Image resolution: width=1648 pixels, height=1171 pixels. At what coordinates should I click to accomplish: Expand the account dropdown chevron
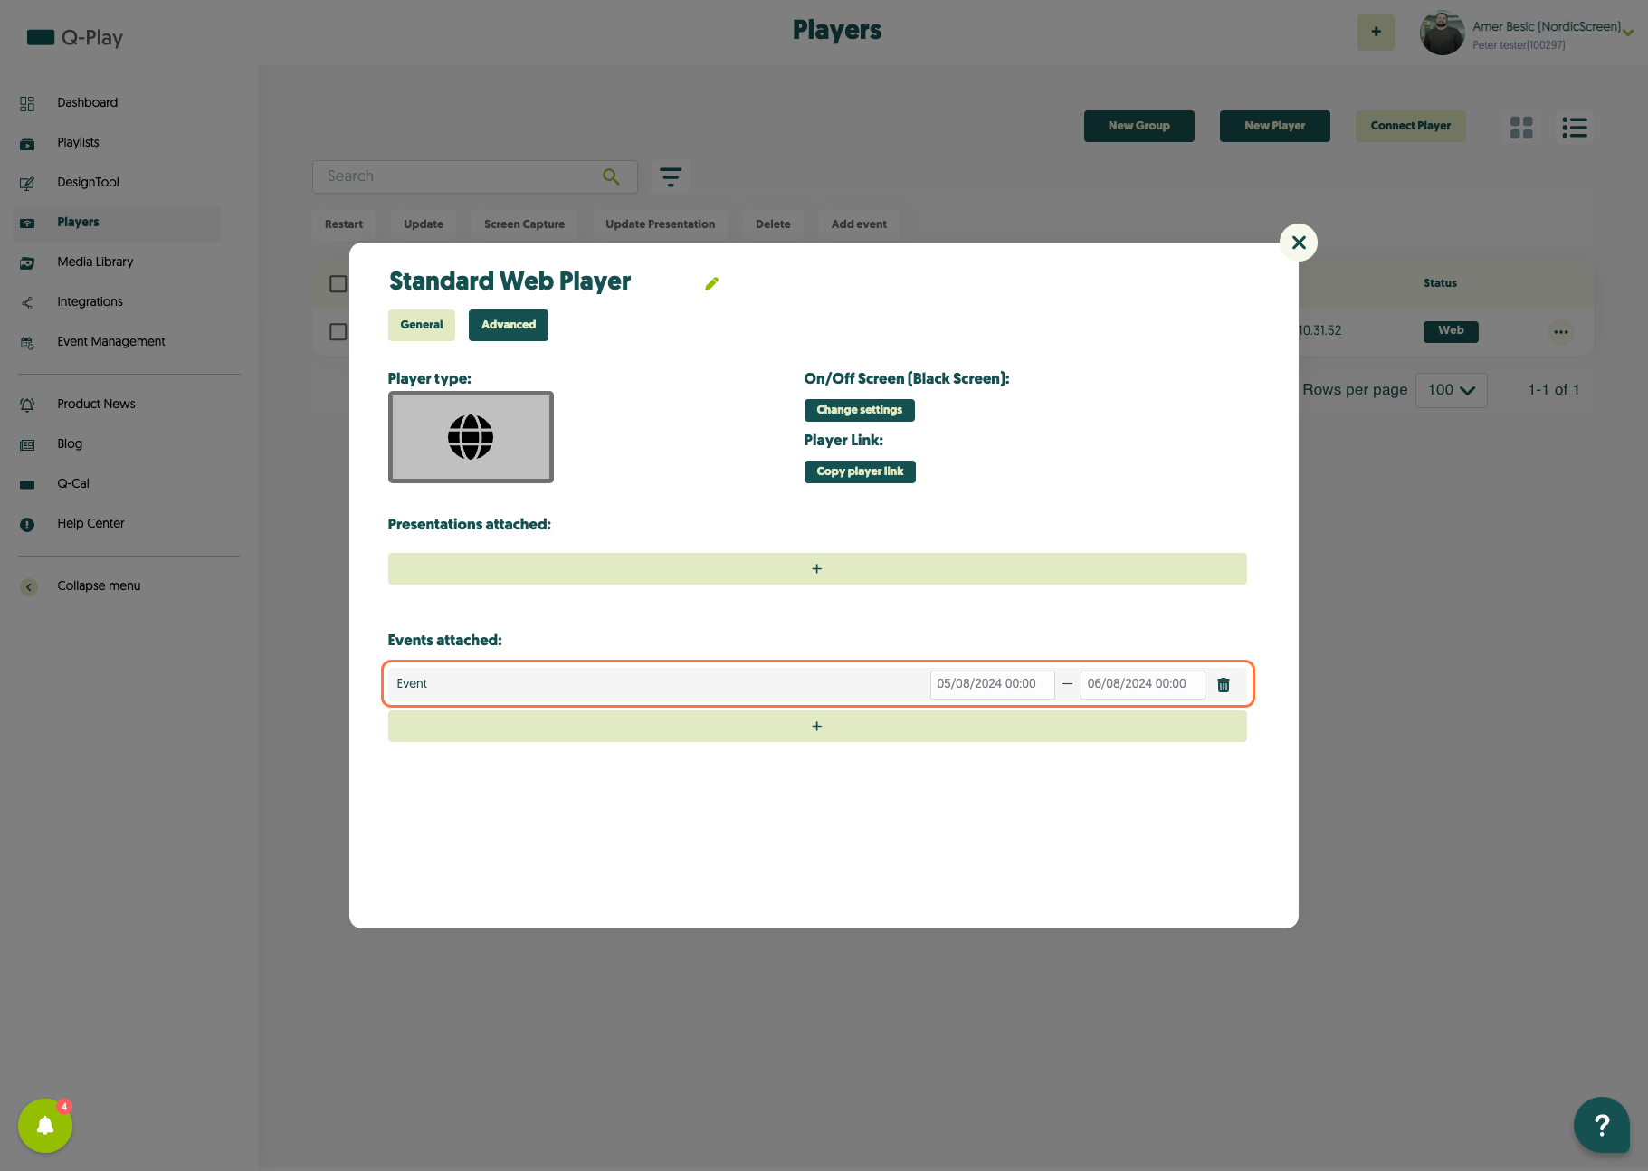(1628, 33)
